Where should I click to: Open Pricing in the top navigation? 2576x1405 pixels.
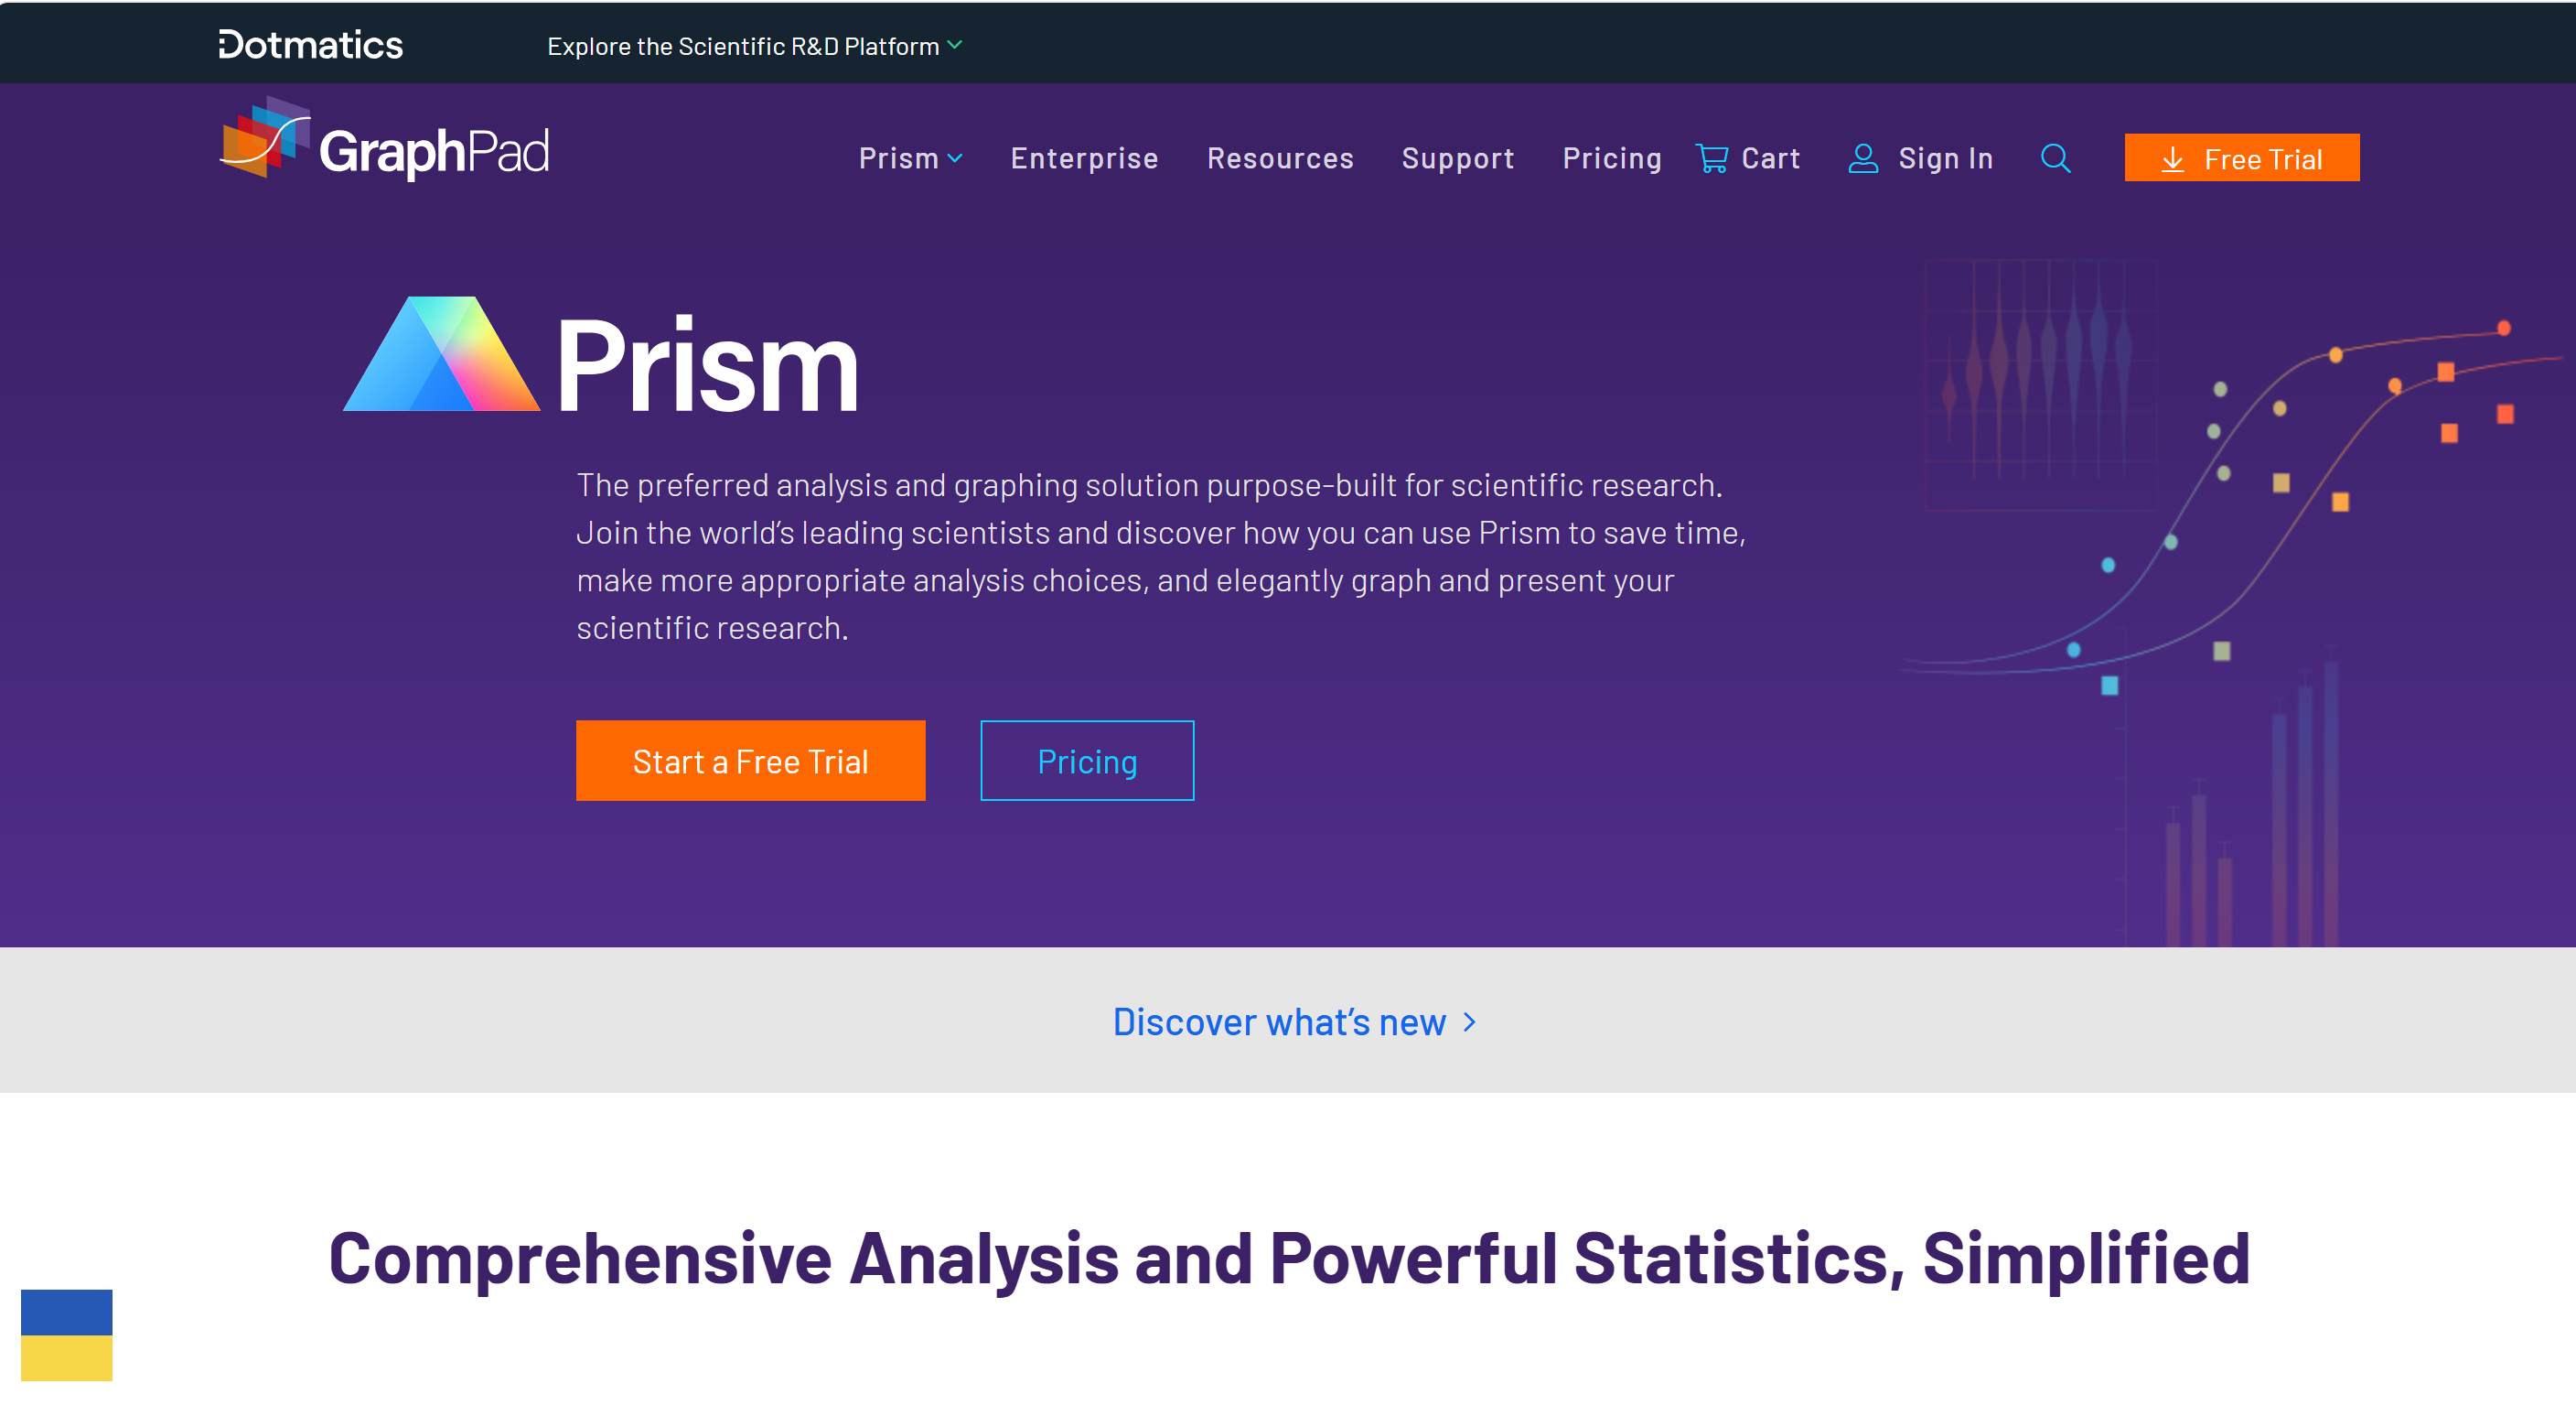point(1611,158)
